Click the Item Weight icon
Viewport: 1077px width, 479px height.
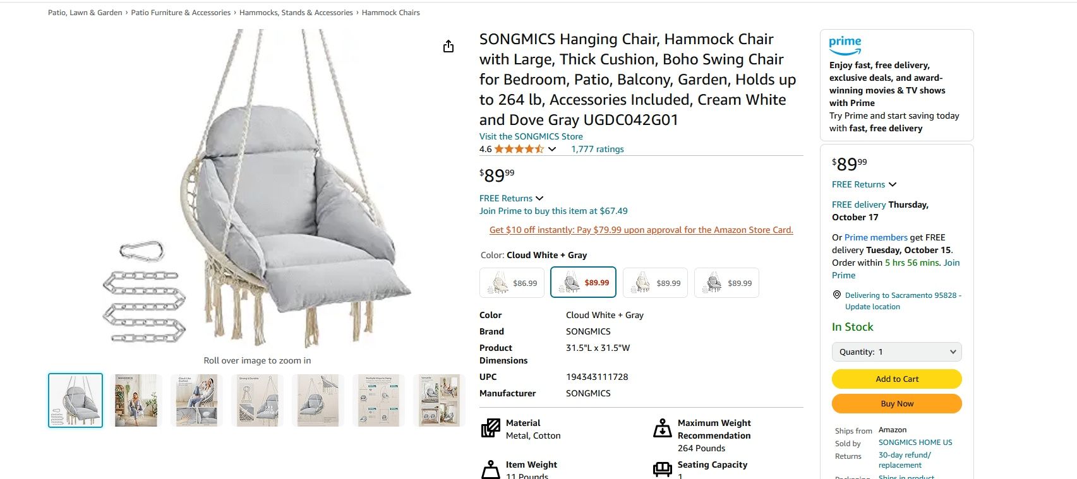(490, 469)
